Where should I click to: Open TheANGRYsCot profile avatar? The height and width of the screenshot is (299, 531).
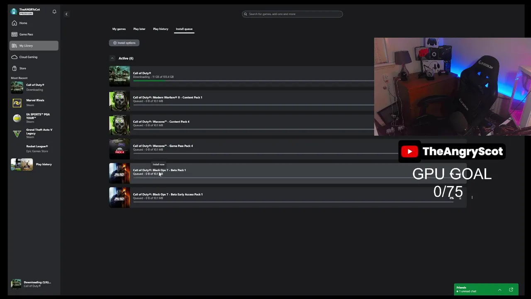(14, 12)
